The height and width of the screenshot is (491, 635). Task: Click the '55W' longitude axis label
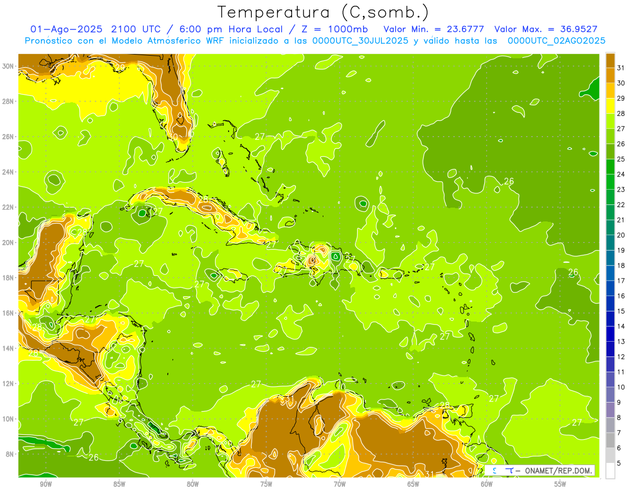tap(560, 484)
